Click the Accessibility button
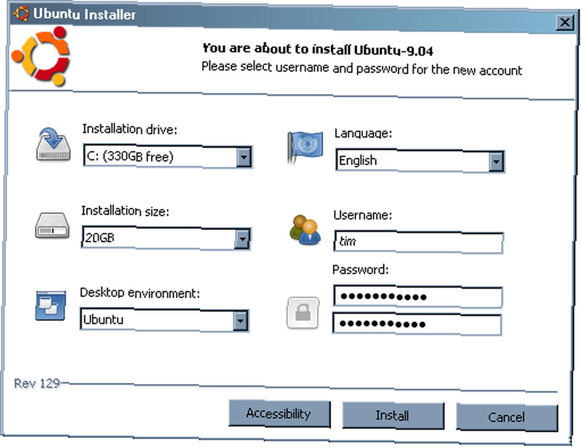 [279, 414]
